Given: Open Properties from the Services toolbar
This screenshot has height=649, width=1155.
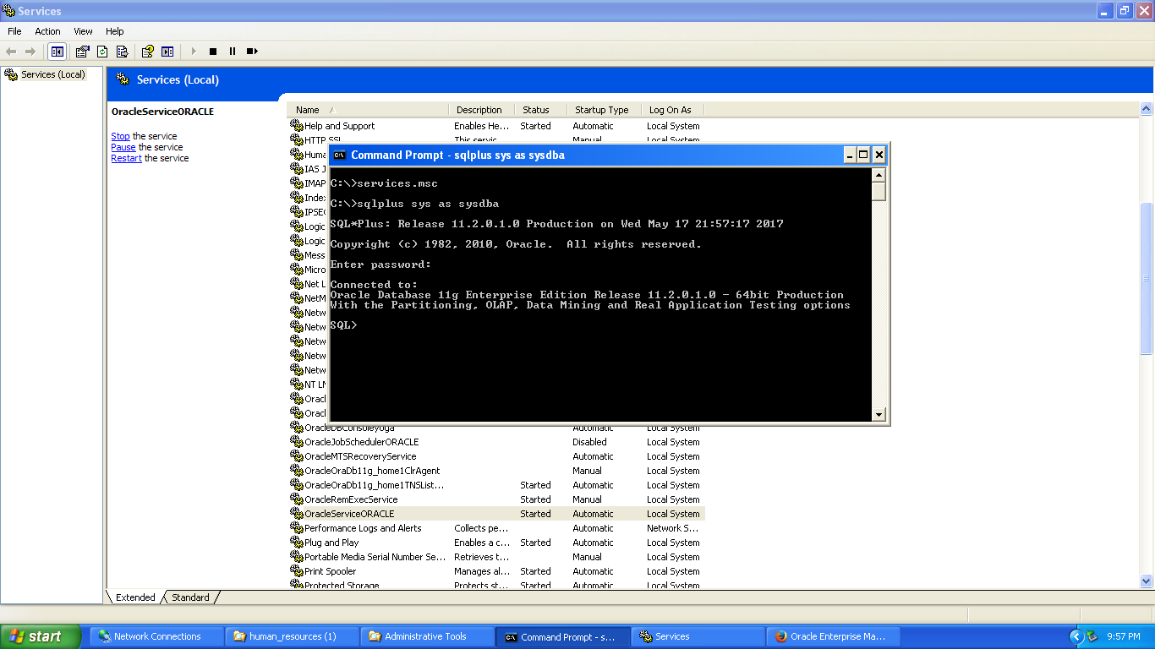Looking at the screenshot, I should click(82, 52).
